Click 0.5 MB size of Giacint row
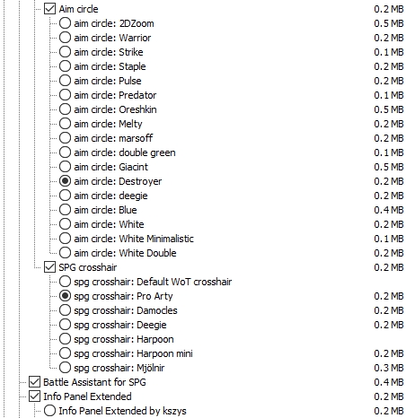 click(x=389, y=167)
